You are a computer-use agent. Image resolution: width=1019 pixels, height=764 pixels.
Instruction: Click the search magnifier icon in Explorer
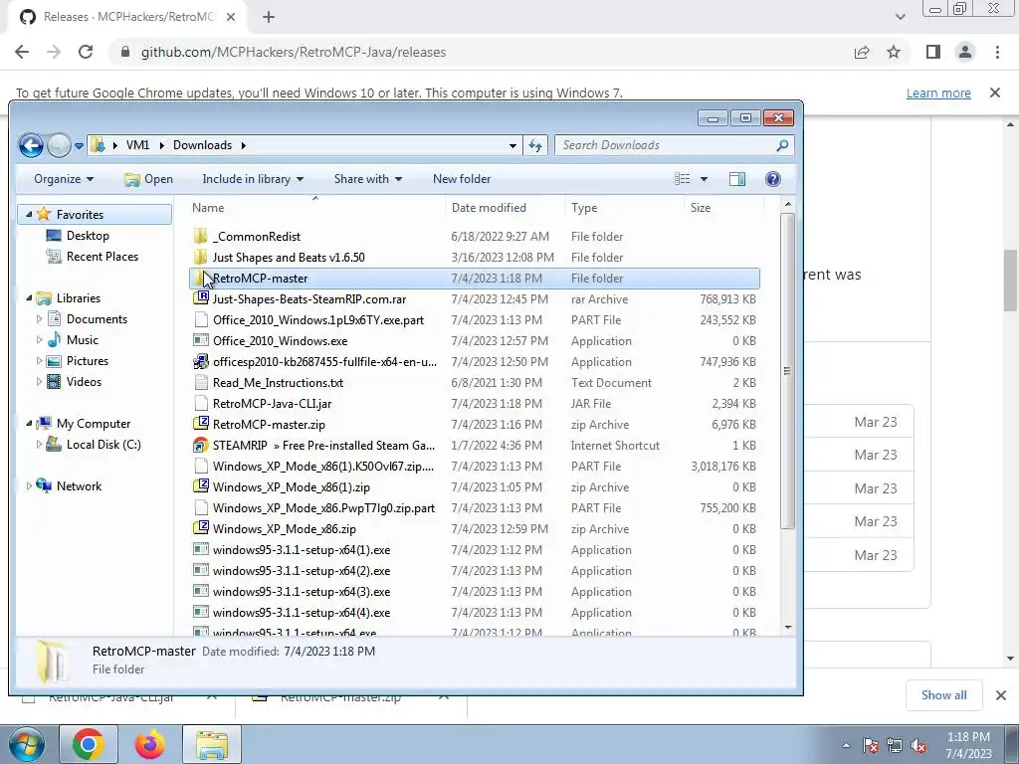coord(782,145)
